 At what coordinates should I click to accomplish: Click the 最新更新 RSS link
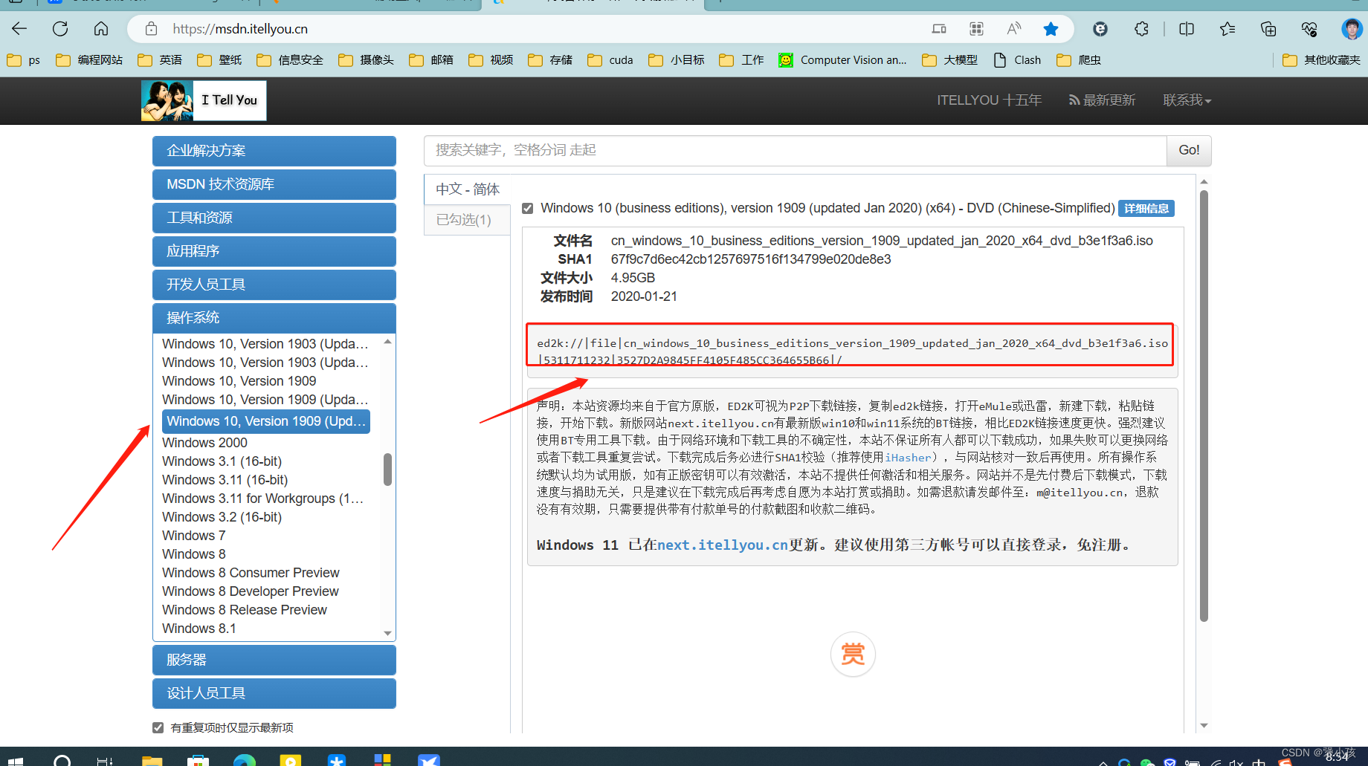(x=1102, y=100)
